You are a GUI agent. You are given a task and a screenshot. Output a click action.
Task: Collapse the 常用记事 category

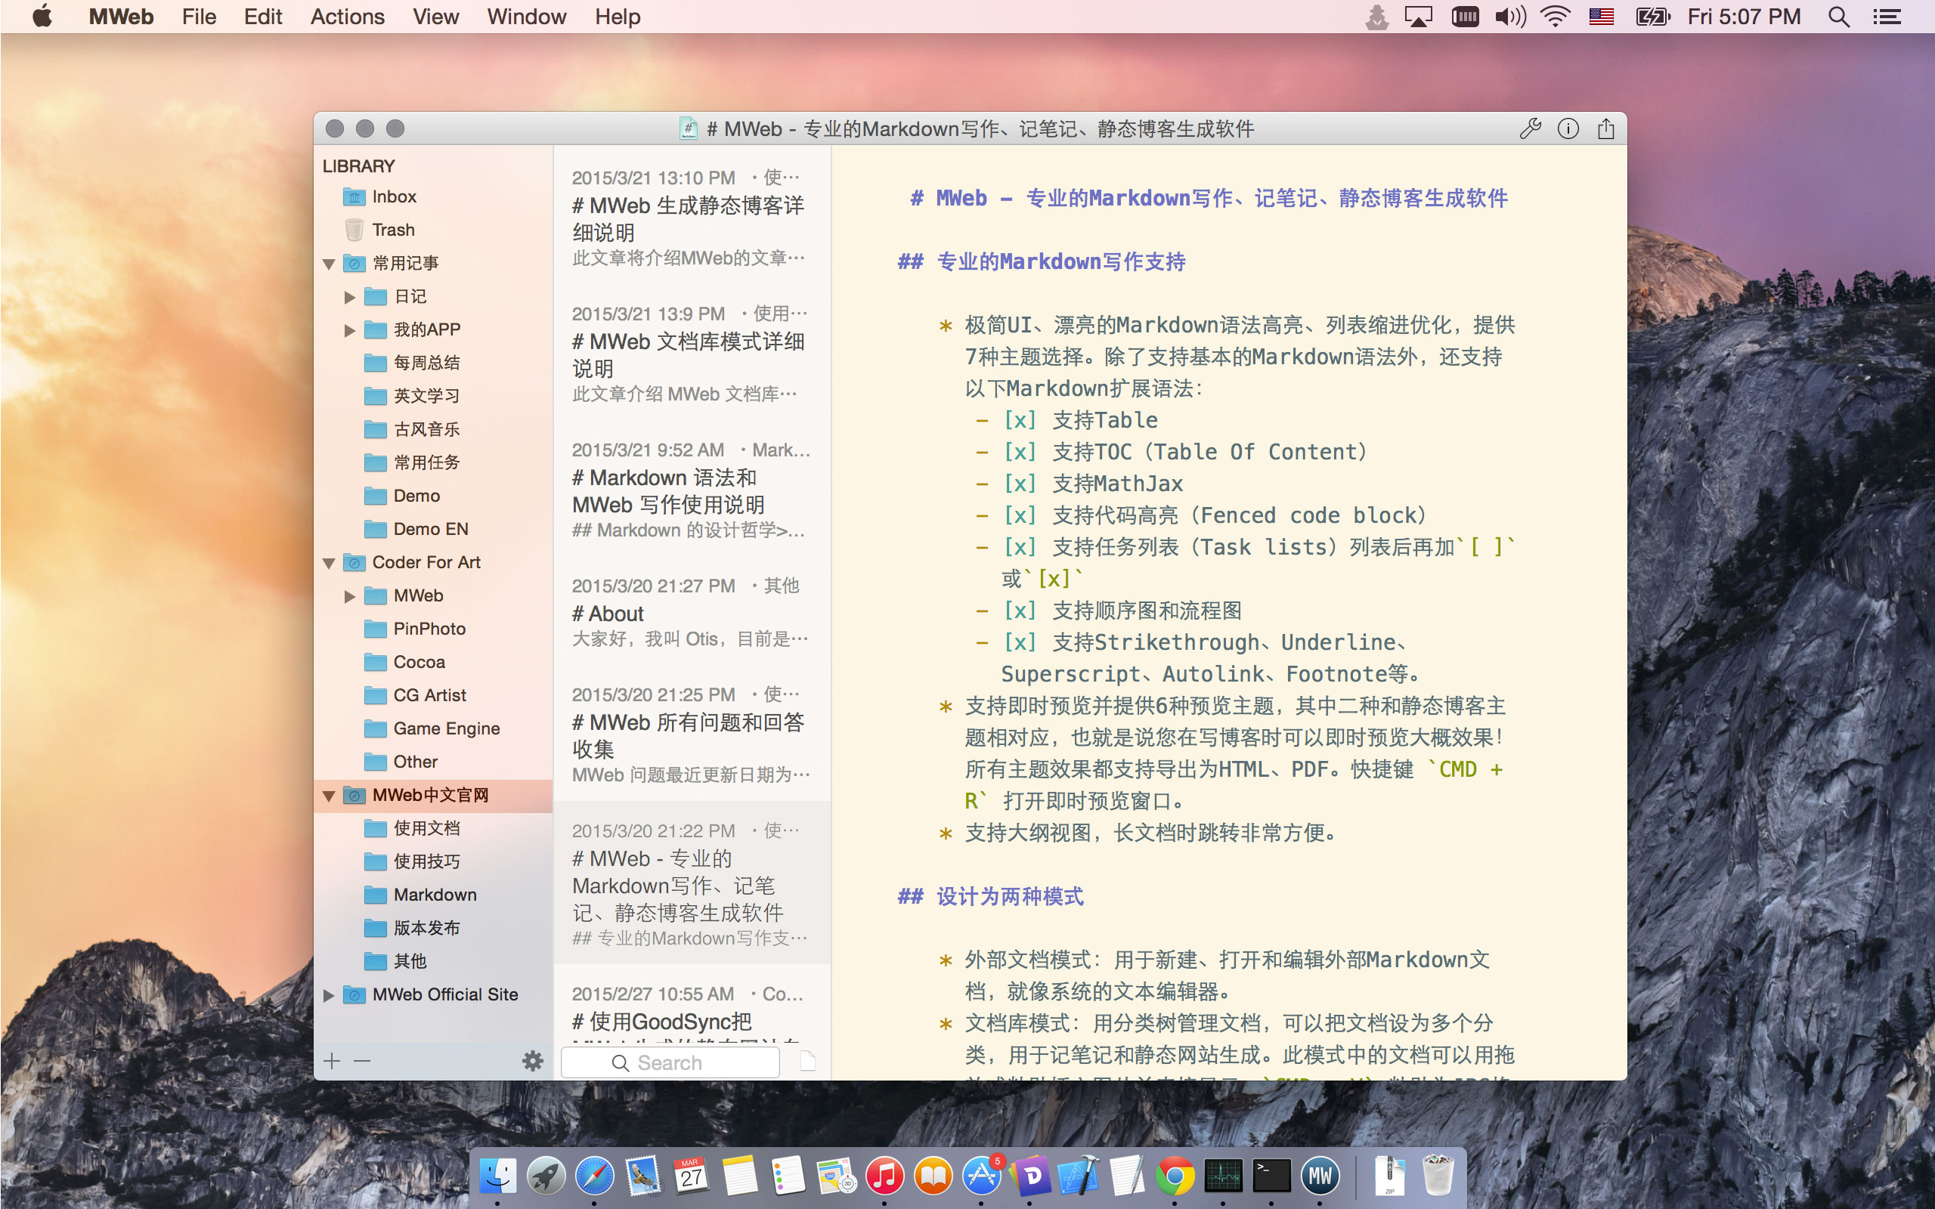click(329, 264)
